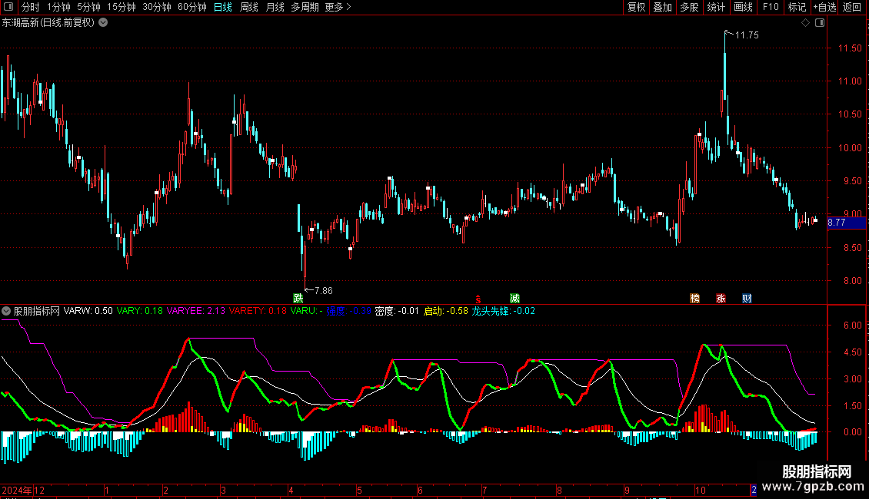Open the 统计 statistics tool
869x499 pixels.
click(x=715, y=7)
